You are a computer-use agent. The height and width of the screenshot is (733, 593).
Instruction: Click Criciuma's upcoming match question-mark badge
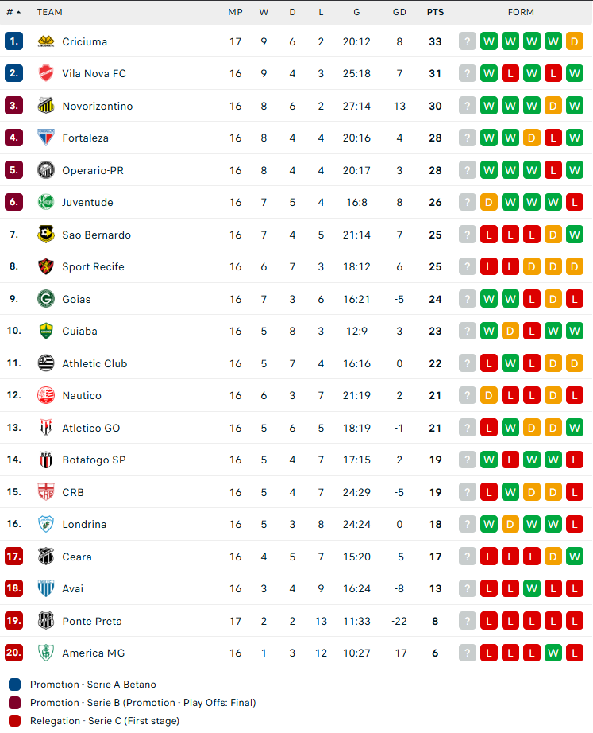coord(468,41)
